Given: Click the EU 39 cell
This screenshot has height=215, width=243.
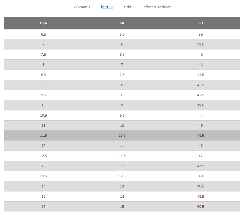Looking at the screenshot, I should click(201, 34).
